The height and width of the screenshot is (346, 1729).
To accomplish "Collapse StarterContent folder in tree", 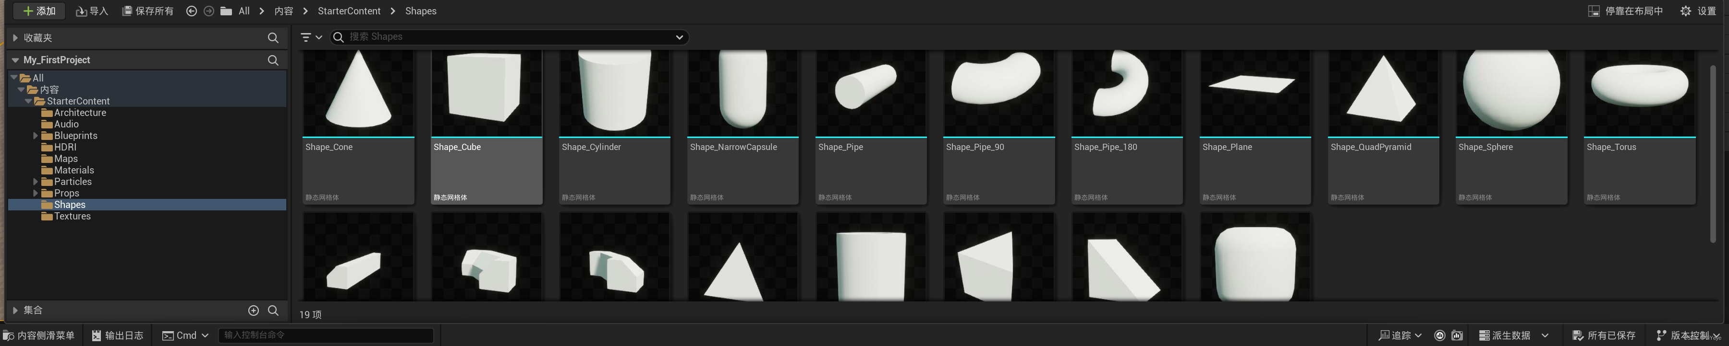I will point(28,101).
